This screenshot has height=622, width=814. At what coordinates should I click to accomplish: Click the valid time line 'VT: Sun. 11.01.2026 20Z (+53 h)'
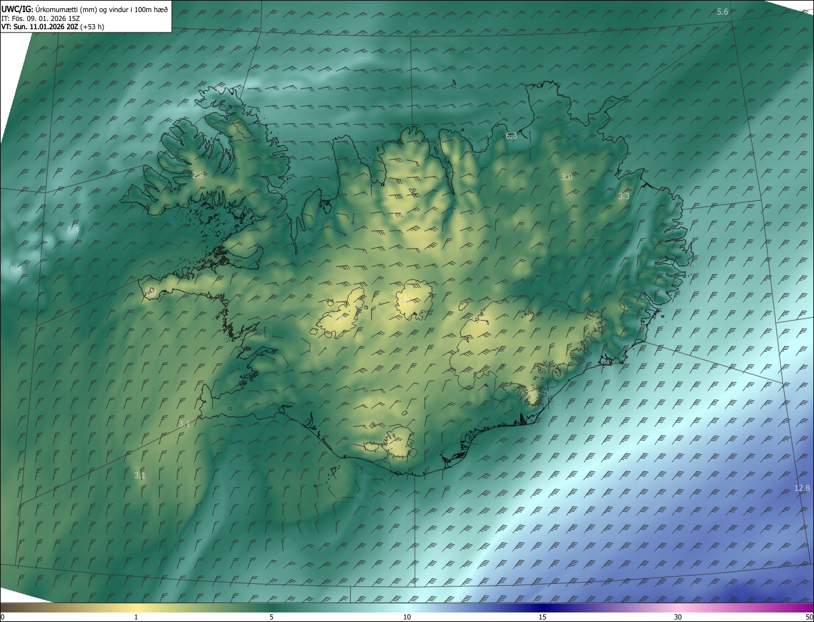tap(53, 27)
